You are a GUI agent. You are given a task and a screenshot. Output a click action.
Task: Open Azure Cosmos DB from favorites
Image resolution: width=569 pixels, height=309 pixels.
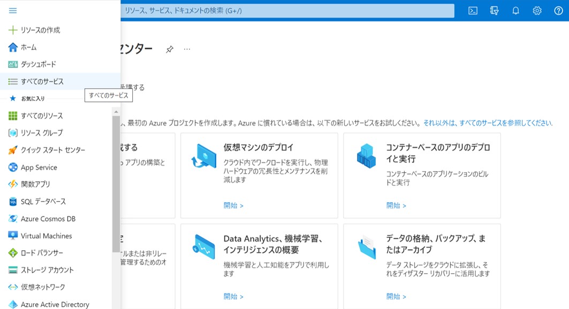pos(48,219)
